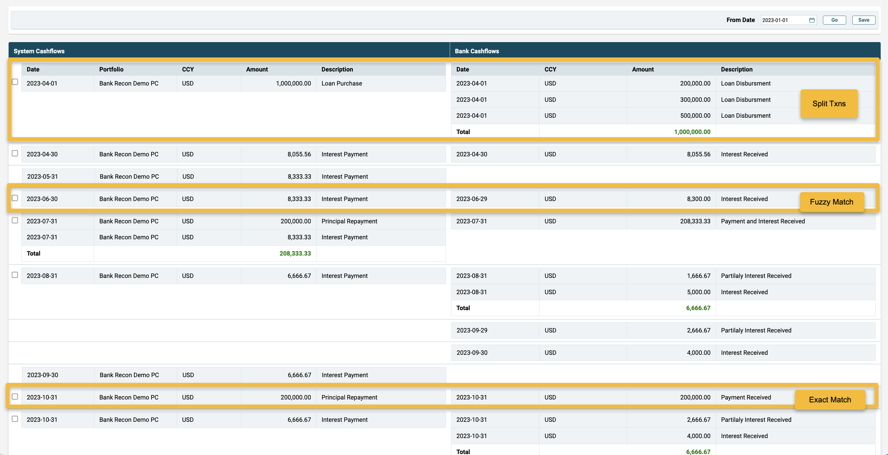Open the From Date calendar picker icon
The image size is (888, 455).
click(x=811, y=20)
